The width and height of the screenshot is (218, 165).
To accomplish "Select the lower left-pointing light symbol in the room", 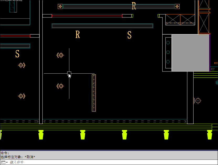I will point(60,86).
